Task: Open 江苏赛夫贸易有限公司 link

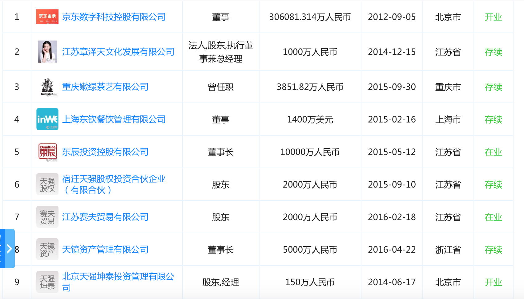Action: [105, 217]
